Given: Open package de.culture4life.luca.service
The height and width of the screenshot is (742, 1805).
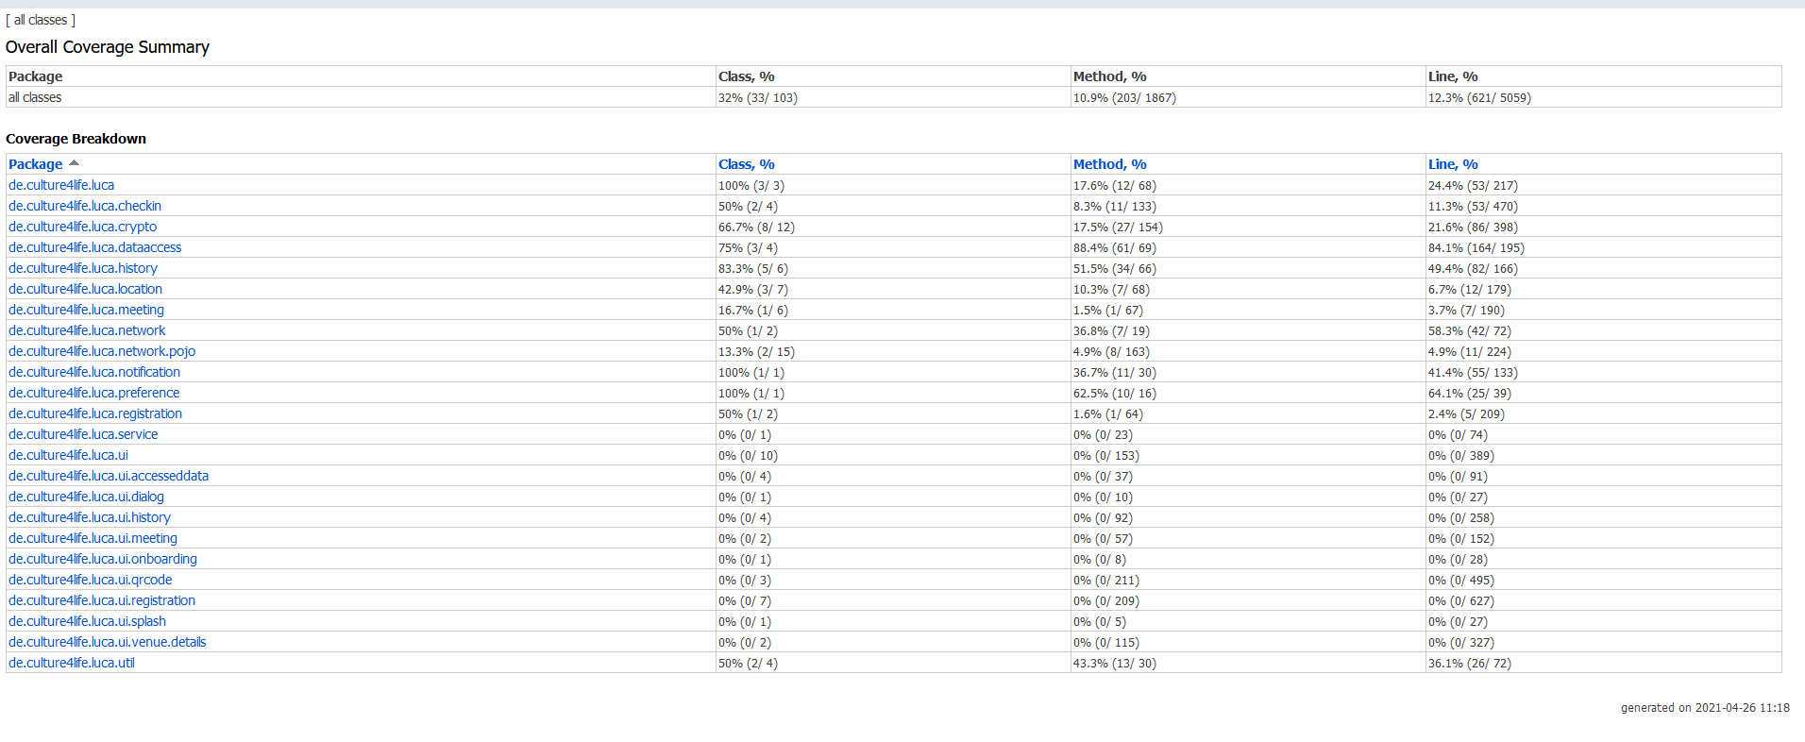Looking at the screenshot, I should [x=83, y=434].
